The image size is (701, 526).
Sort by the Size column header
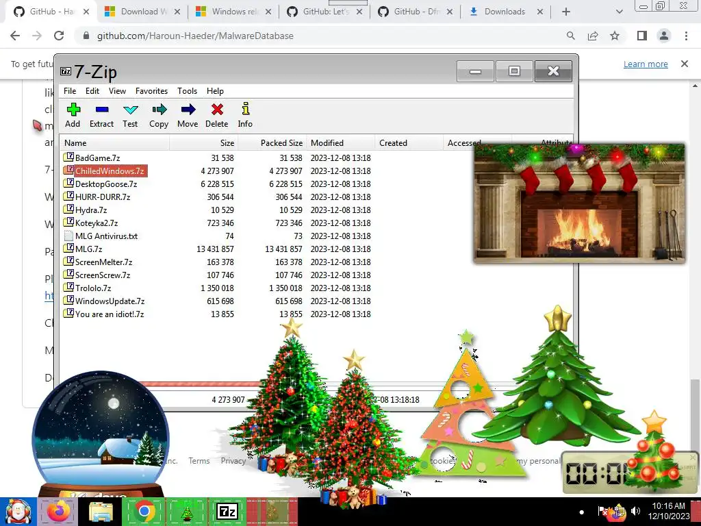coord(204,143)
